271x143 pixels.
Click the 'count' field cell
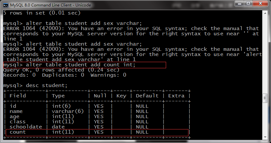[x=17, y=132]
